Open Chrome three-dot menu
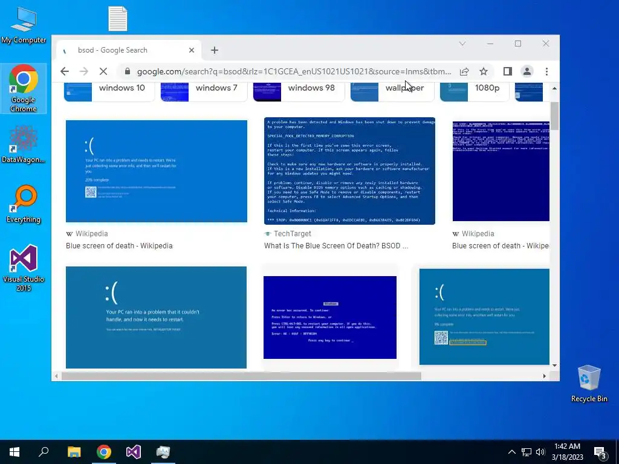 click(x=546, y=71)
